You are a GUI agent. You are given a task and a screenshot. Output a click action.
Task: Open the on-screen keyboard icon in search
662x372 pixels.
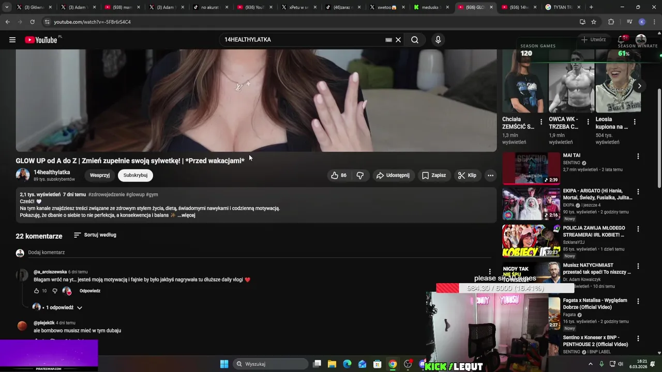pos(388,40)
